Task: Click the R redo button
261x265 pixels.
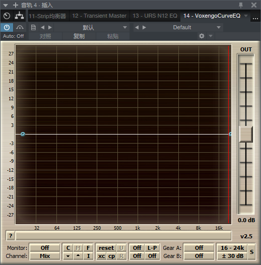Action: coord(121,256)
